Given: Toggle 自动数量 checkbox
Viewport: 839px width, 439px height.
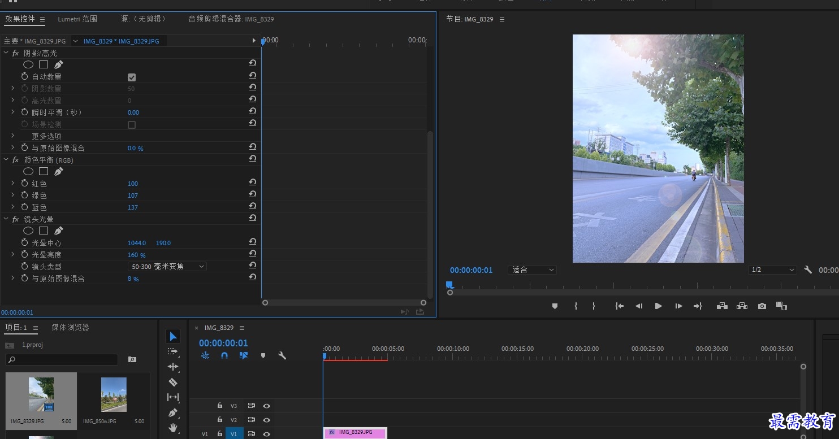Looking at the screenshot, I should [132, 77].
